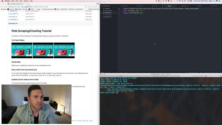222x125 pixels.
Task: Click the export PS1 line in editor
Action: pos(134,13)
